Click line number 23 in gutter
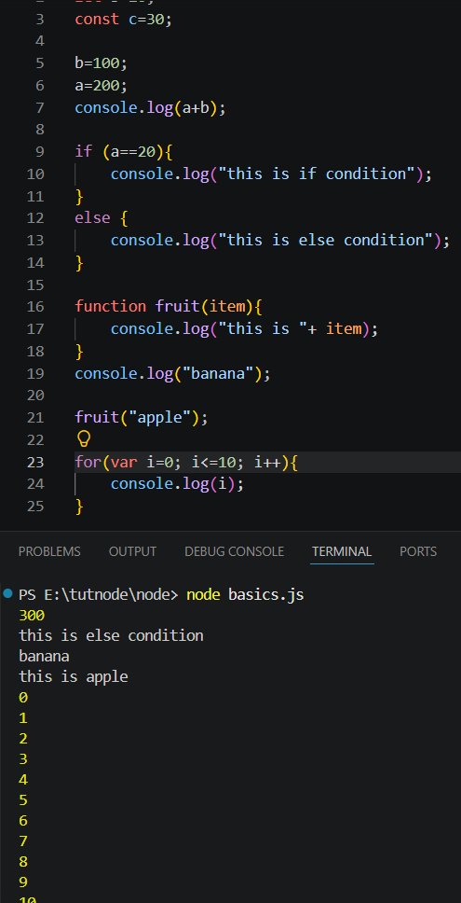Screen dimensions: 461x903 (x=35, y=462)
